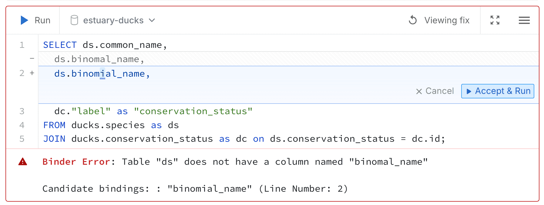Click the fullscreen expand icon
Image resolution: width=544 pixels, height=205 pixels.
495,20
